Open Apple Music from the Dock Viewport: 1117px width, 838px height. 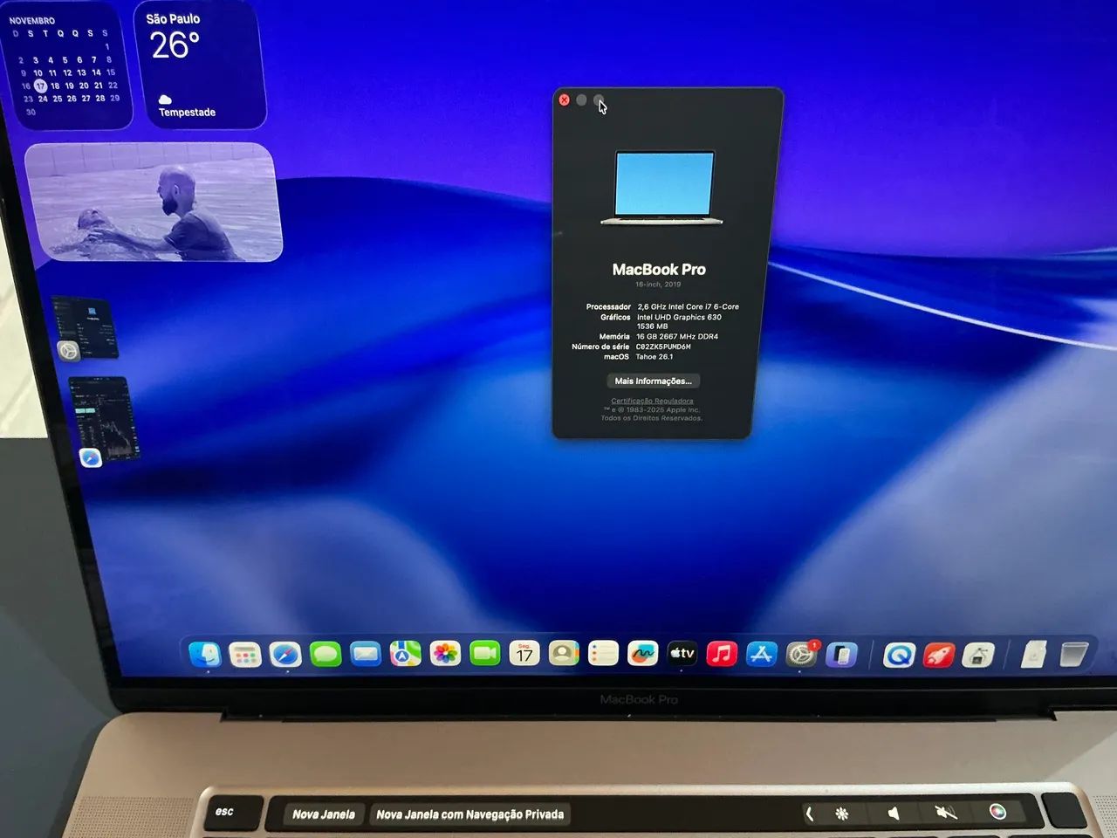[722, 655]
